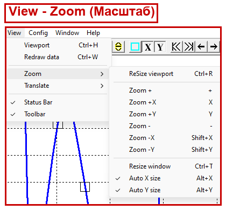Jump to start with the K-left arrow icon
Viewport: 226px width, 210px height.
176,47
